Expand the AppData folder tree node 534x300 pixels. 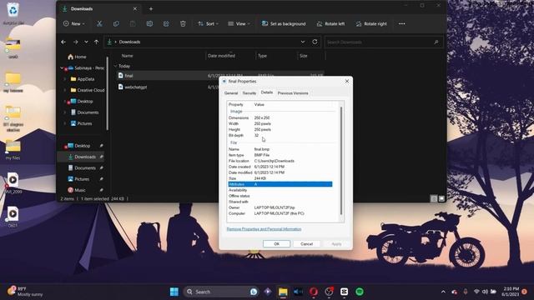(65, 79)
